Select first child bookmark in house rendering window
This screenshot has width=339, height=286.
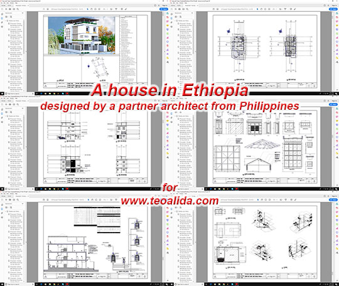click(x=16, y=25)
